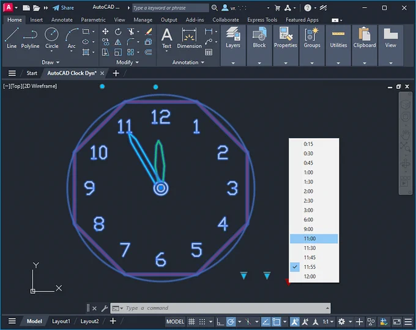Click the Stretch tool icon

105,52
